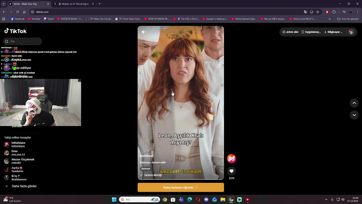This screenshot has height=204, width=362.
Task: Open the apps grid in bookmarks bar
Action: click(4, 19)
